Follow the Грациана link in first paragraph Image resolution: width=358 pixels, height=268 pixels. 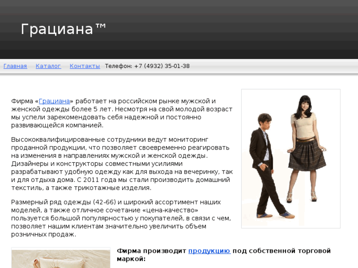[54, 101]
